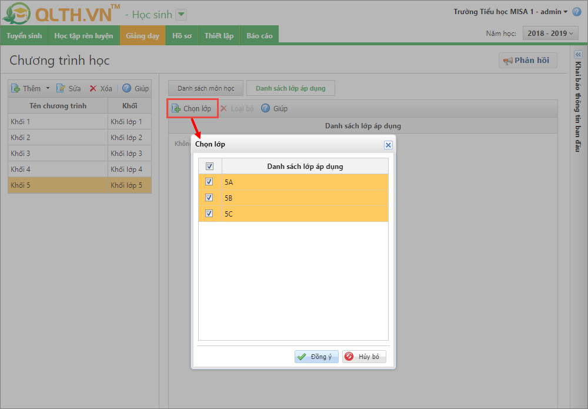
Task: Open the Năm học 2018 - 2019 dropdown
Action: [x=550, y=34]
